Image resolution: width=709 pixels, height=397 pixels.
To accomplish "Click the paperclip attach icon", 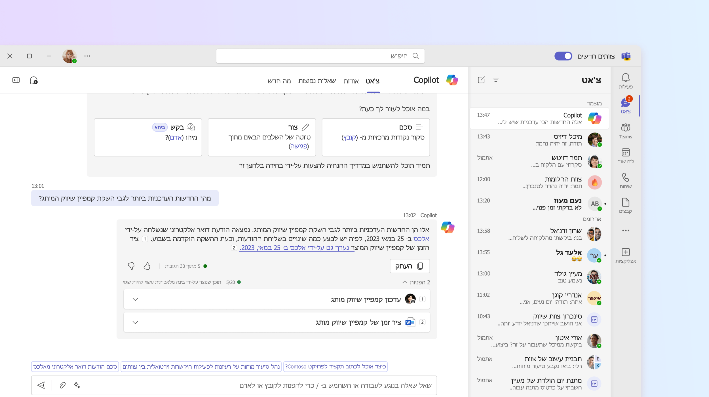I will pos(63,385).
